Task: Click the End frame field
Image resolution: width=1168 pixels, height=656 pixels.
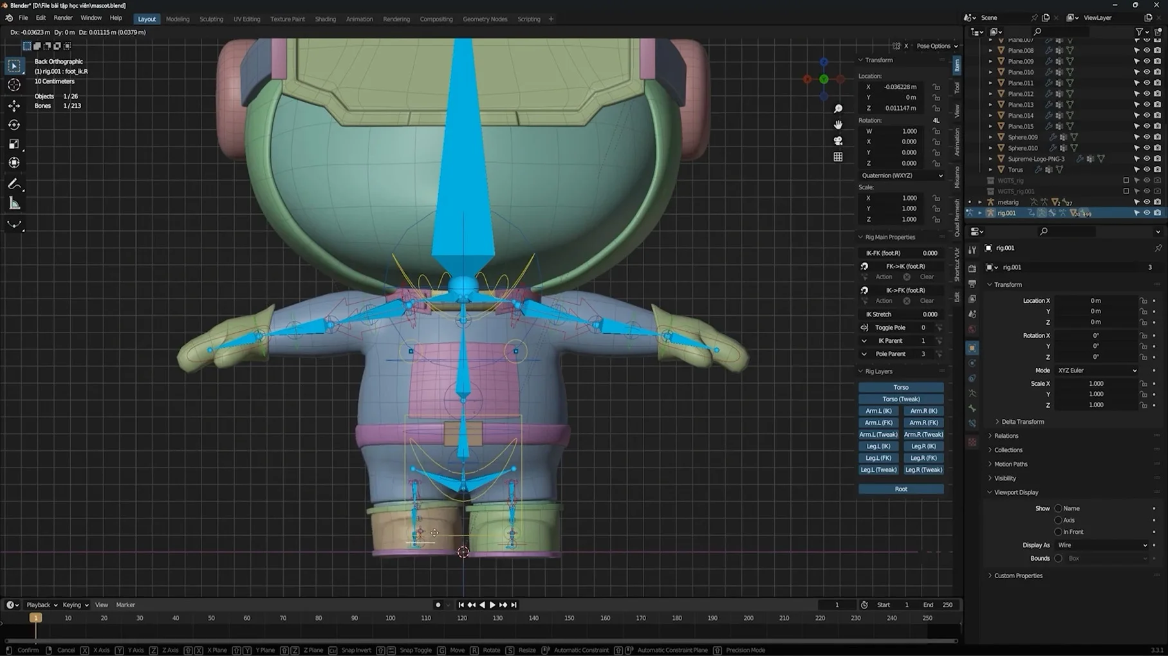Action: coord(939,605)
